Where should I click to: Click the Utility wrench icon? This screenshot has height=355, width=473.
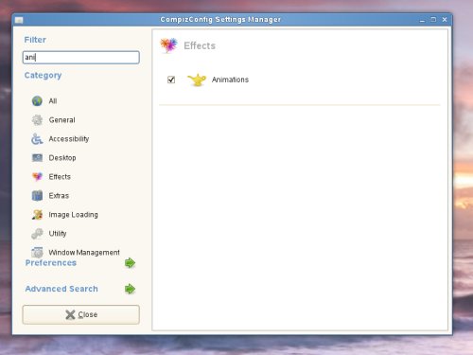(x=37, y=234)
